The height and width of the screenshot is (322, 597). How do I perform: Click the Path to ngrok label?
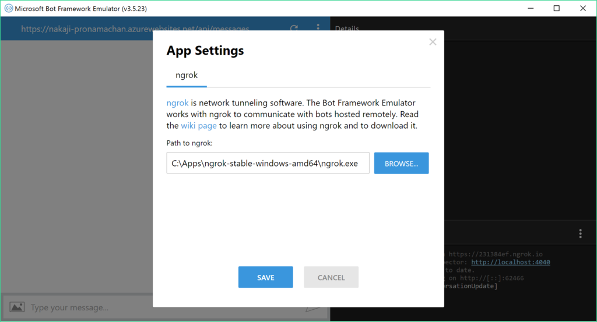click(189, 143)
